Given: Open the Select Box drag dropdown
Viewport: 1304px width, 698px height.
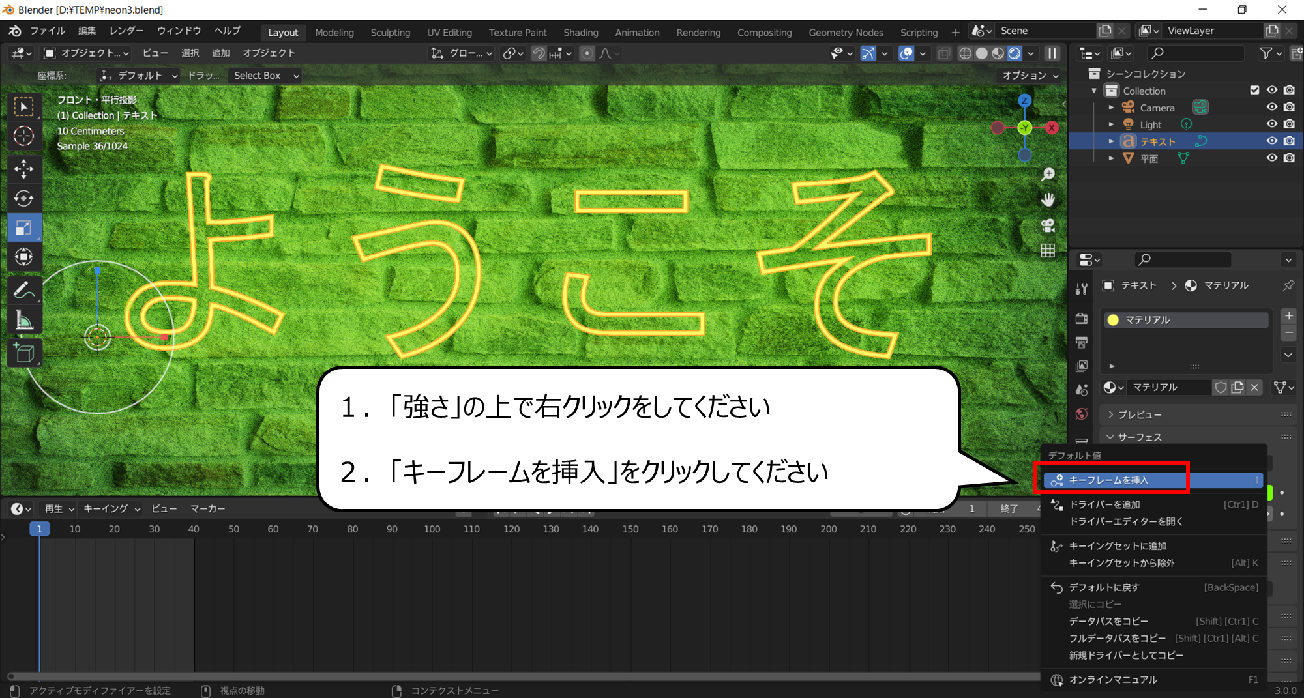Looking at the screenshot, I should coord(266,76).
